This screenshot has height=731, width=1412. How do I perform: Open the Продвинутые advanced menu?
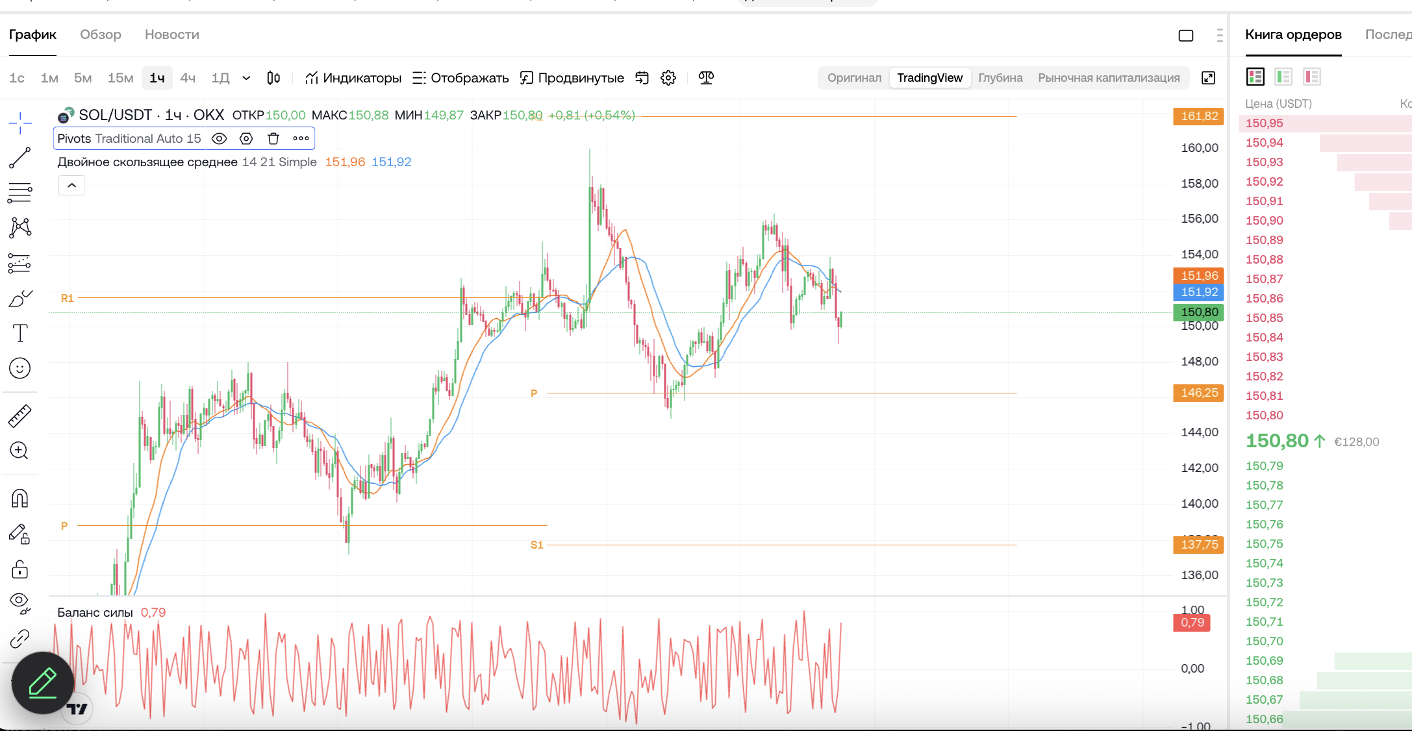pos(572,78)
